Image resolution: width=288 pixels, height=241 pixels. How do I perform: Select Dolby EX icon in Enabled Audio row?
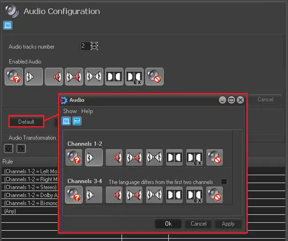pyautogui.click(x=134, y=77)
